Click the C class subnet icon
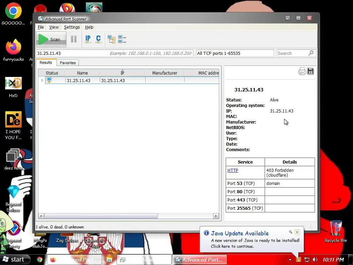The width and height of the screenshot is (353, 265). tap(98, 39)
